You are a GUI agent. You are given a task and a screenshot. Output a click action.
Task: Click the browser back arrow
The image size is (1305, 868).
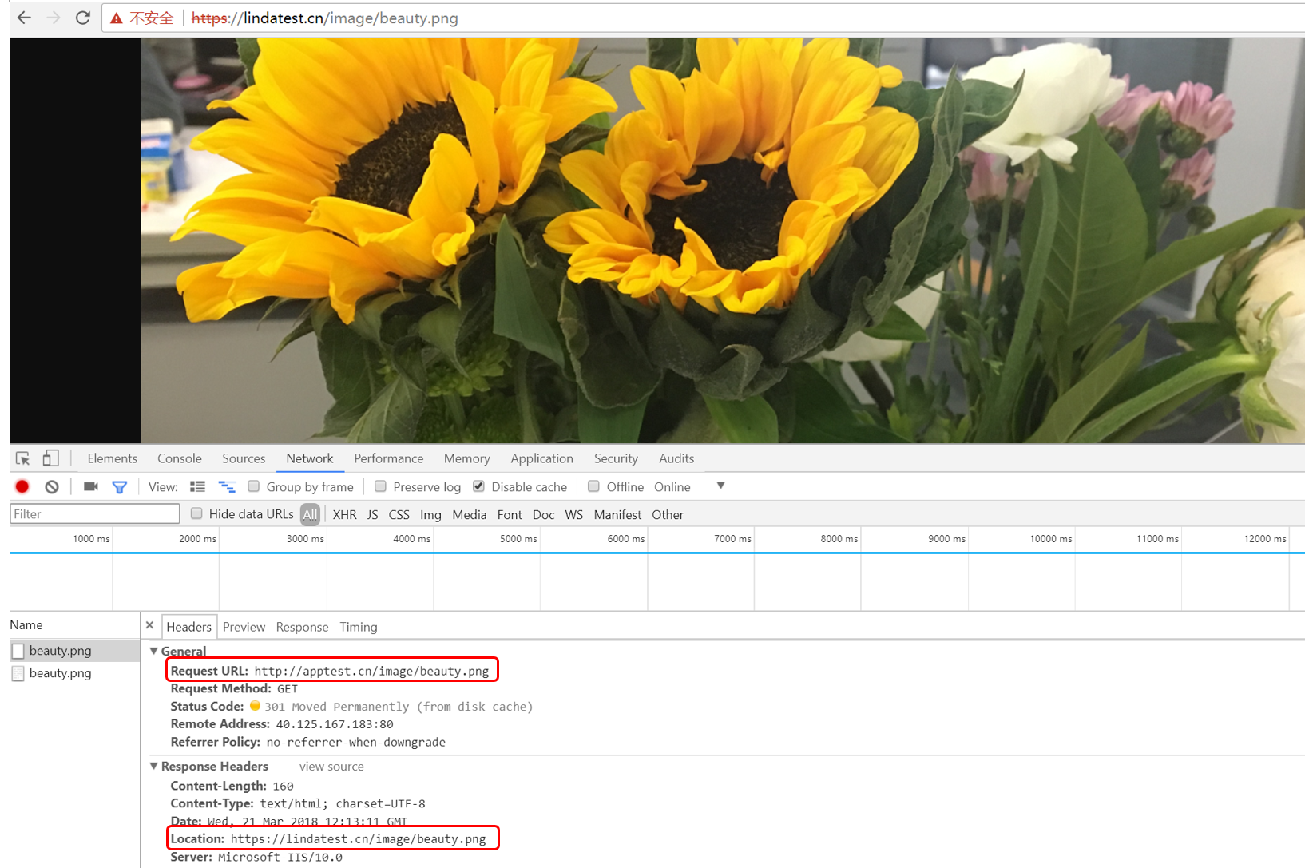pos(24,18)
